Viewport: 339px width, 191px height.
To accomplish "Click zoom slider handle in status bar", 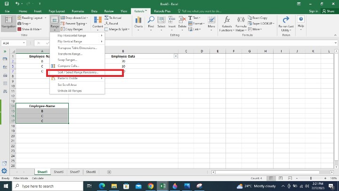I will (x=311, y=178).
